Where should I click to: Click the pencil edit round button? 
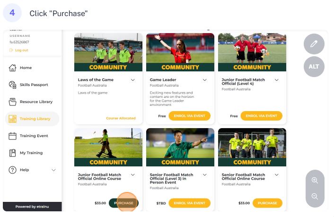[314, 44]
